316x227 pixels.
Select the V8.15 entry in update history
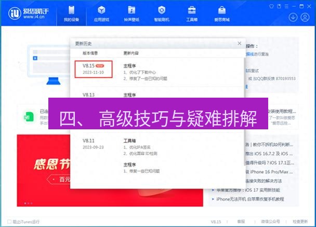[x=94, y=69]
